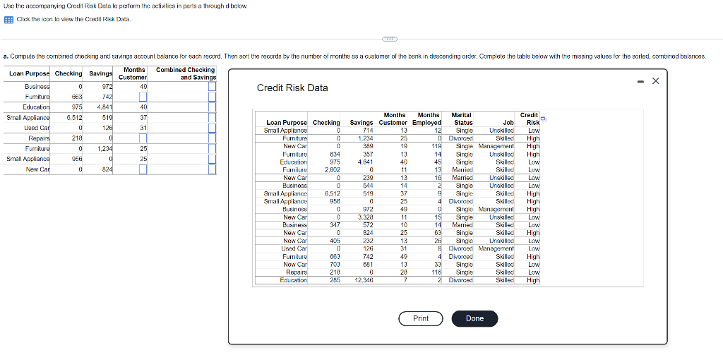Click the 634 checking cell
Viewport: 723px width, 355px height.
tap(335, 155)
